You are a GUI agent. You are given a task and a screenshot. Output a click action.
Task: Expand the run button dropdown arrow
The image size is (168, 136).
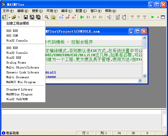[x=158, y=17]
